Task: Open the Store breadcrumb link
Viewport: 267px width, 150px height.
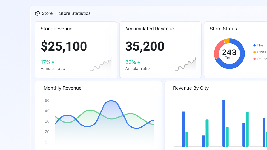Action: (47, 13)
